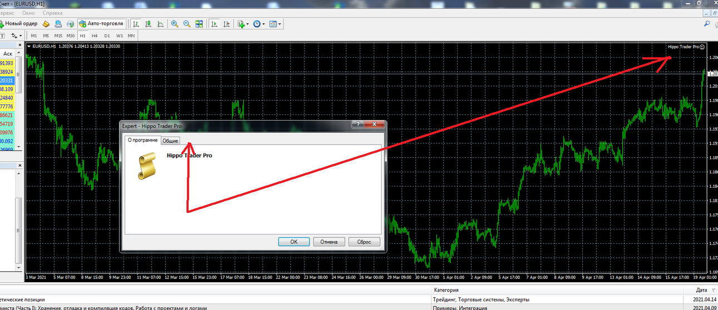Select the О программе tab
The height and width of the screenshot is (310, 718).
[142, 140]
